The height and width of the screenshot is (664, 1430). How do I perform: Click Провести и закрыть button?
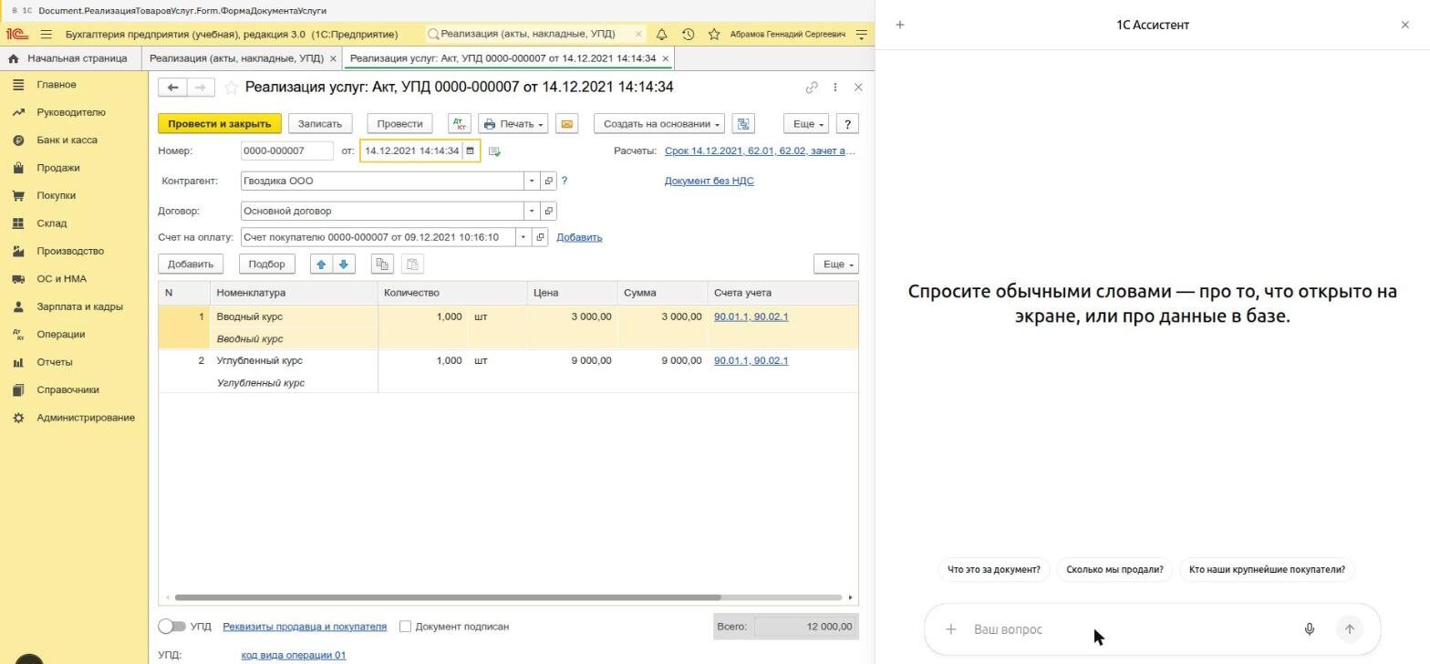pos(219,124)
